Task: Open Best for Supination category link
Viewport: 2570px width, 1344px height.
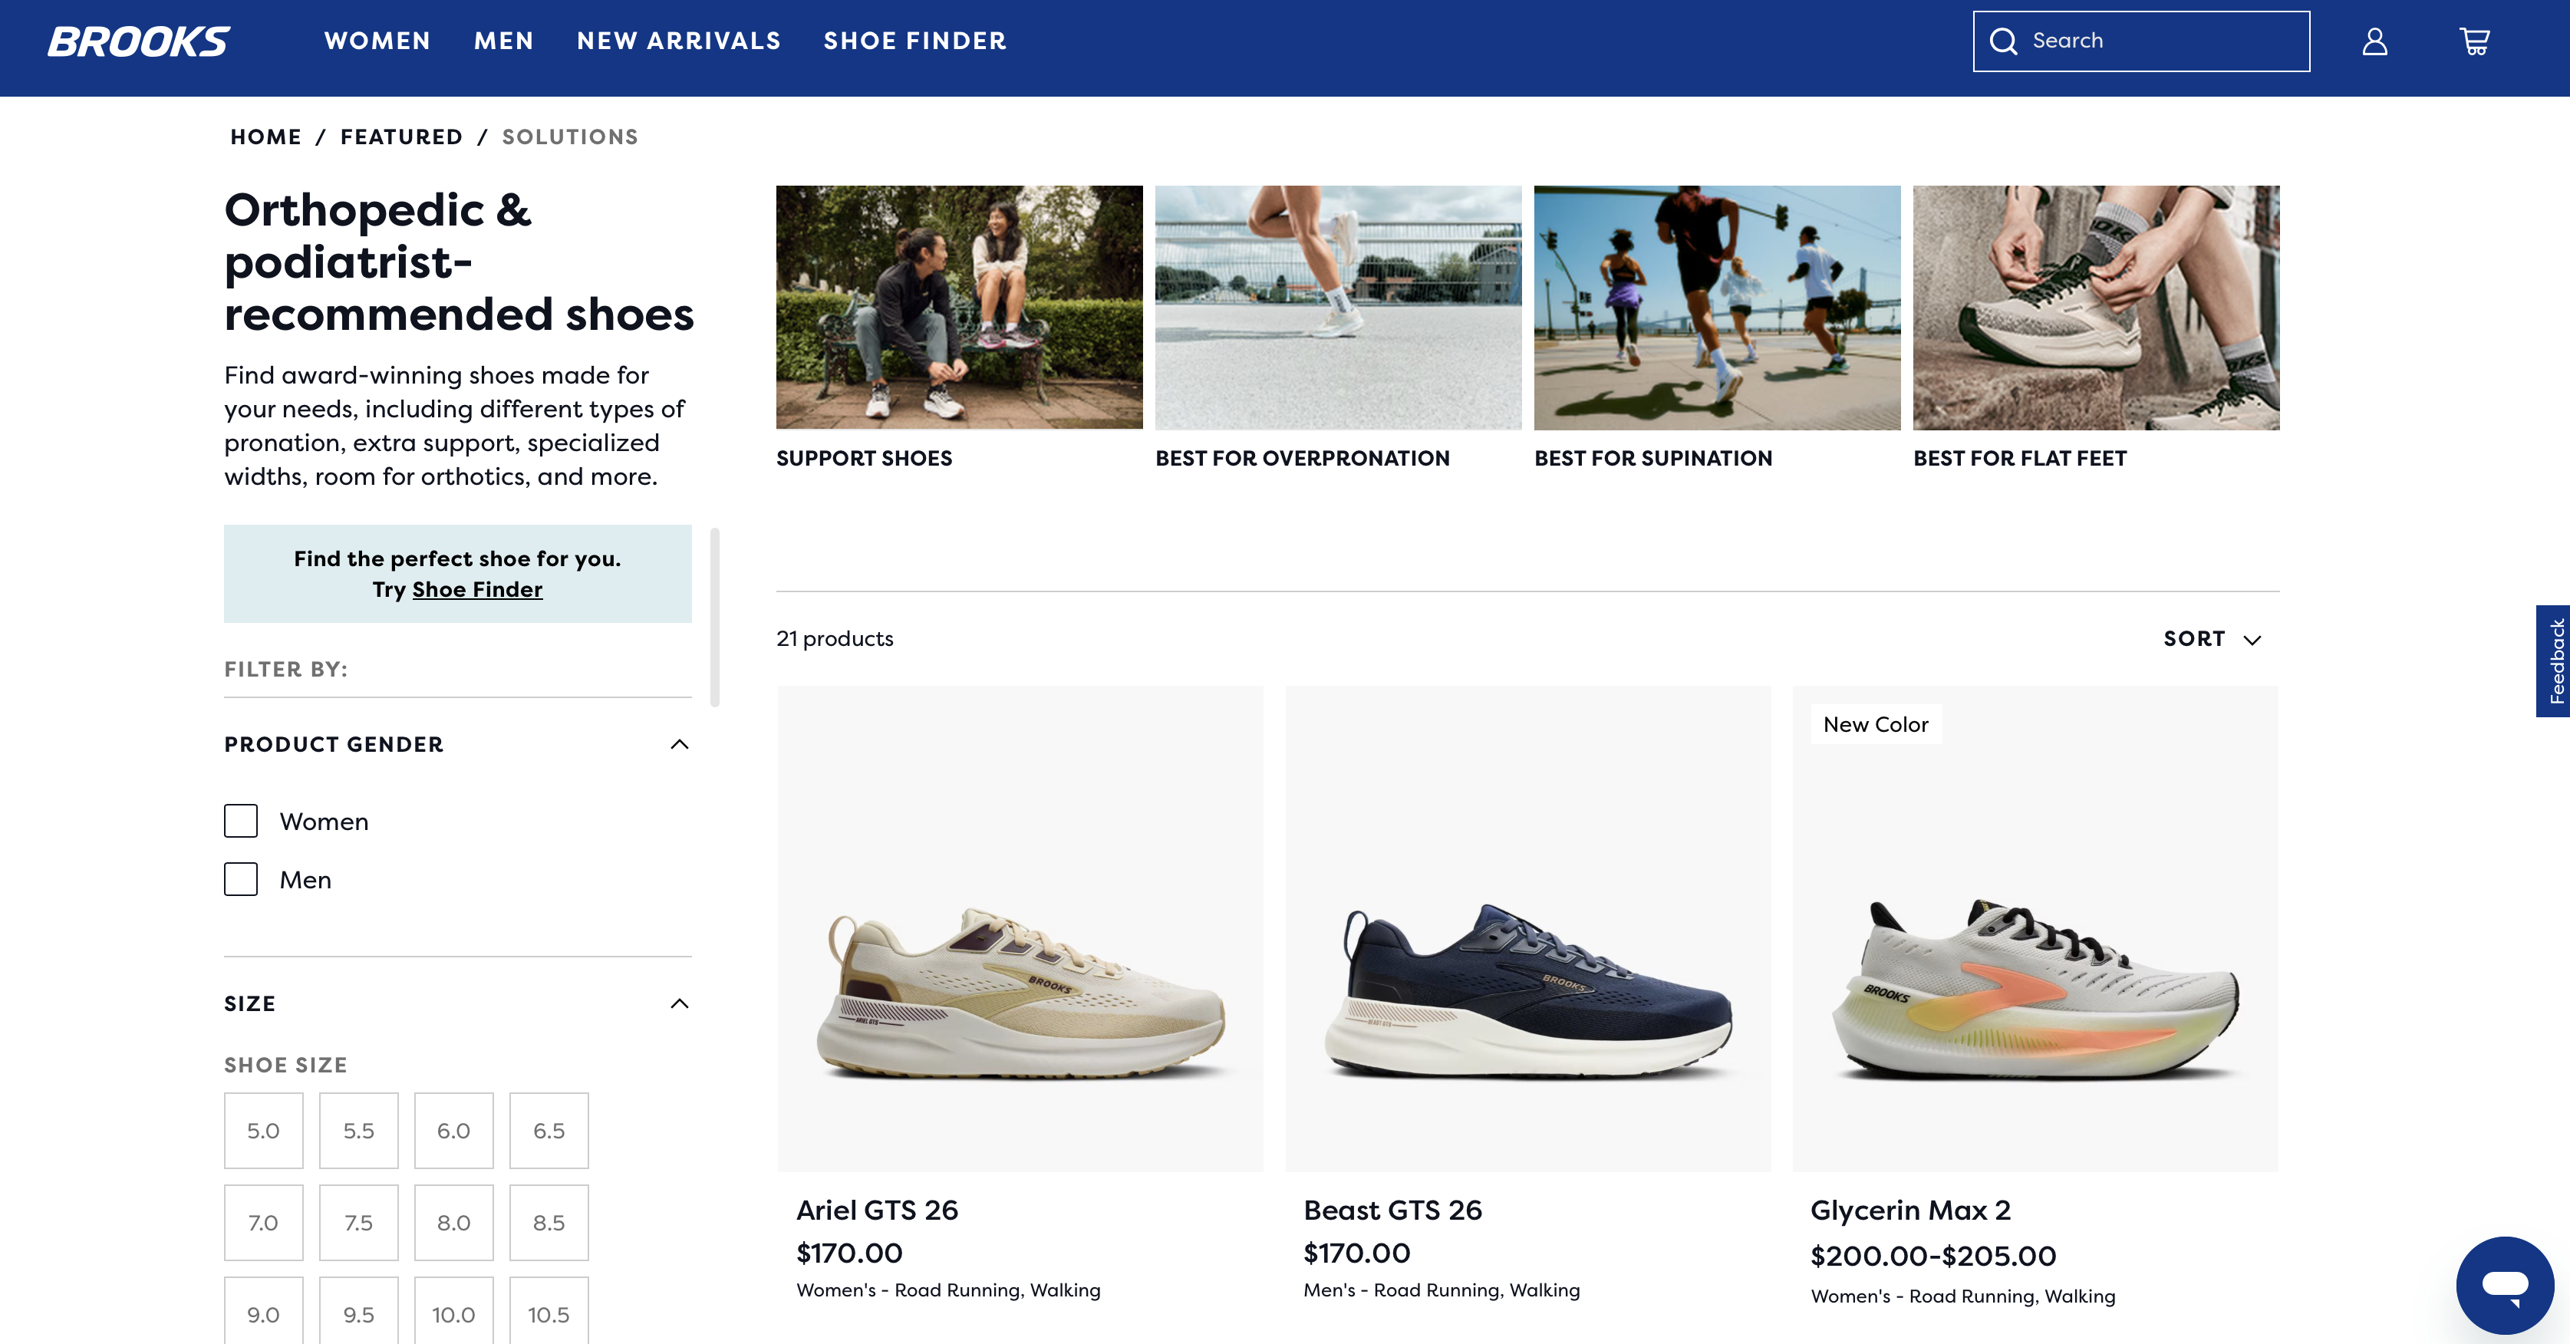Action: click(1653, 458)
